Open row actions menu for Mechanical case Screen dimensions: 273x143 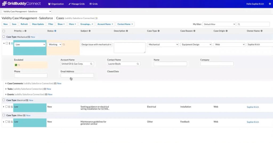click(x=9, y=43)
